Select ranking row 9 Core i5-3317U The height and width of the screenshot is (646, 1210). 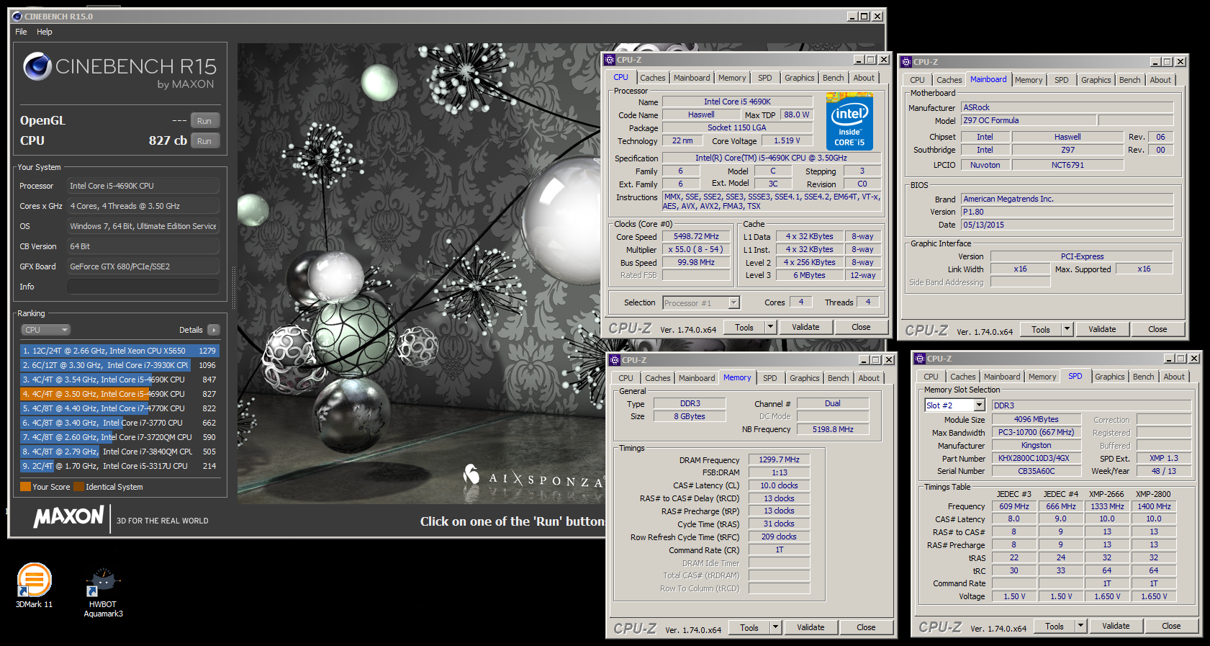pos(119,466)
